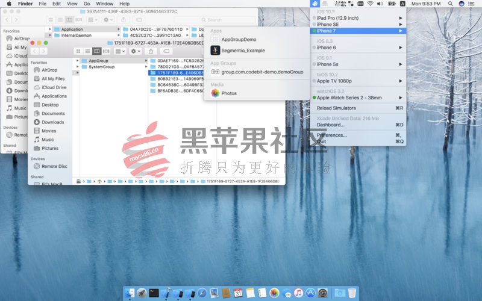
Task: Open arrange-by dropdown in back Finder window
Action: (93, 20)
